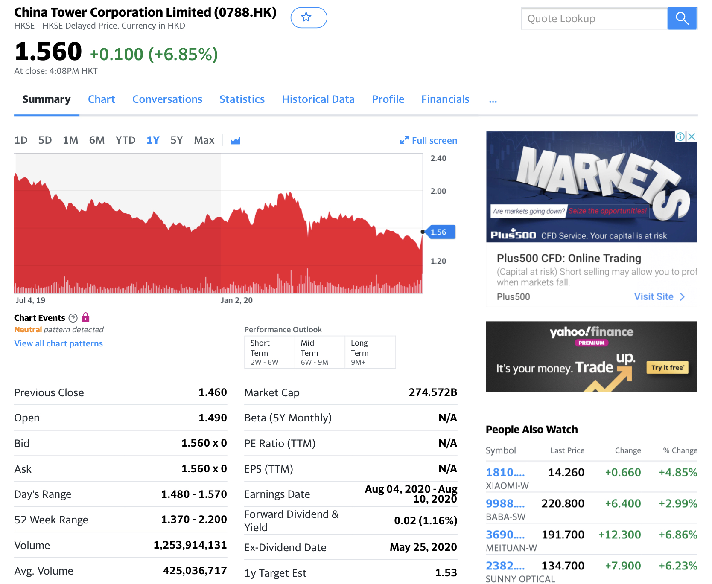Click the Plus500 CFD: Online Trading headline

pyautogui.click(x=569, y=259)
